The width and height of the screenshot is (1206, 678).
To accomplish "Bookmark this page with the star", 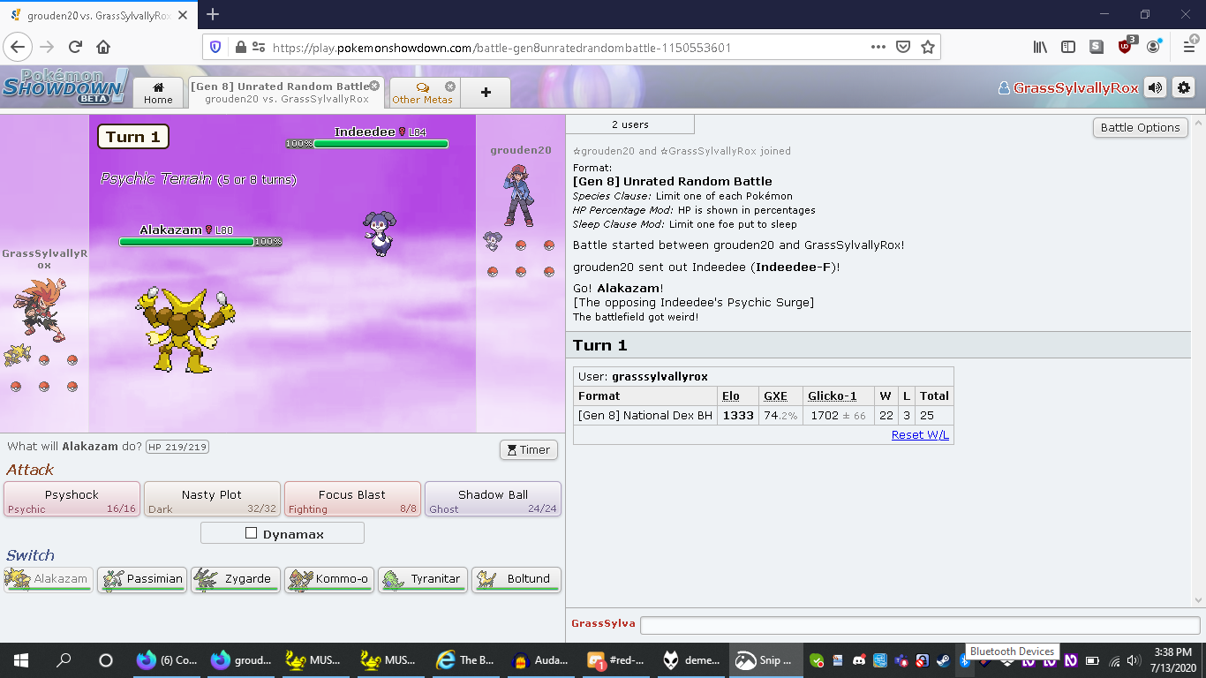I will pyautogui.click(x=928, y=47).
